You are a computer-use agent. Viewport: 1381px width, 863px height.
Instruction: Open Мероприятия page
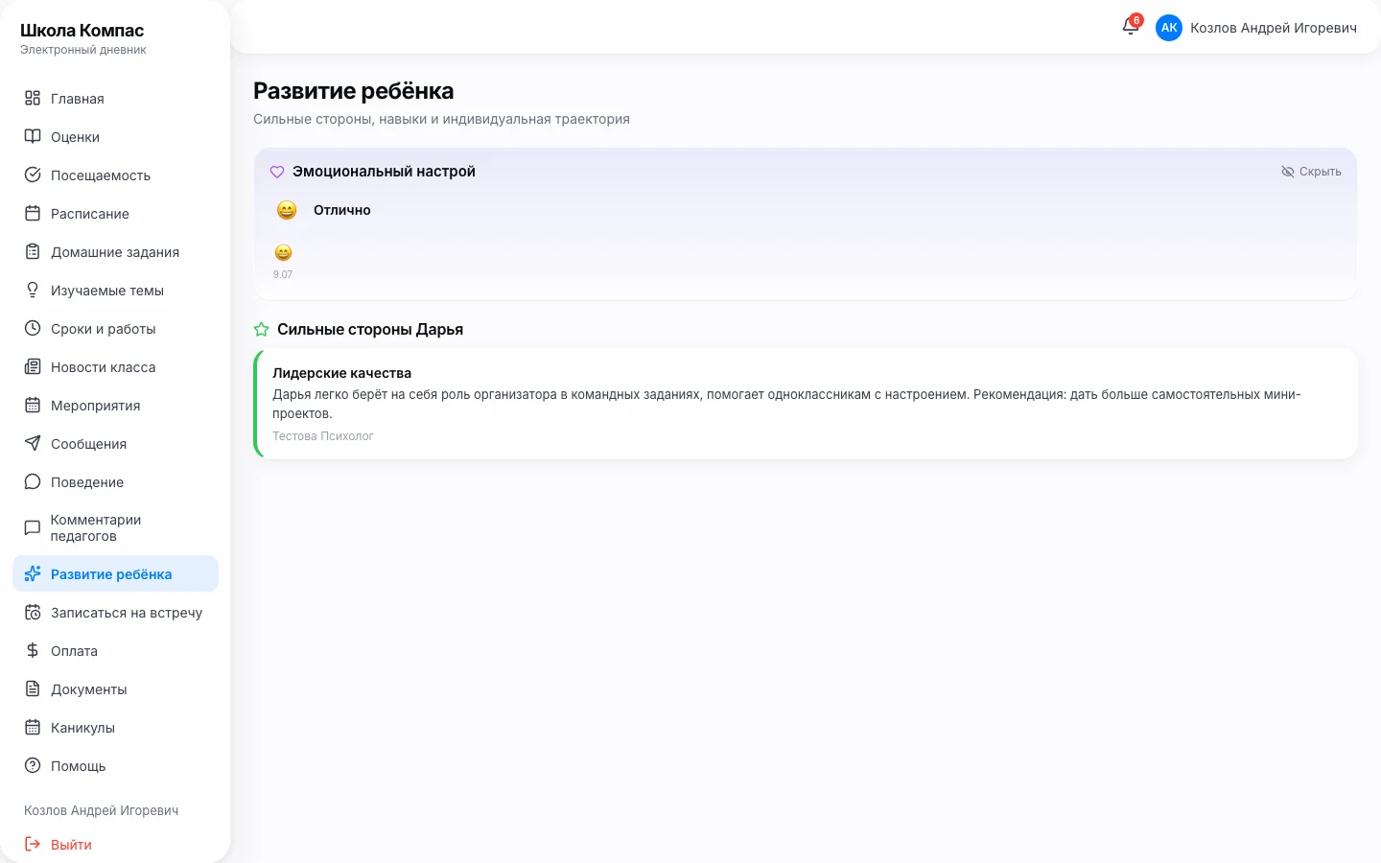tap(115, 405)
